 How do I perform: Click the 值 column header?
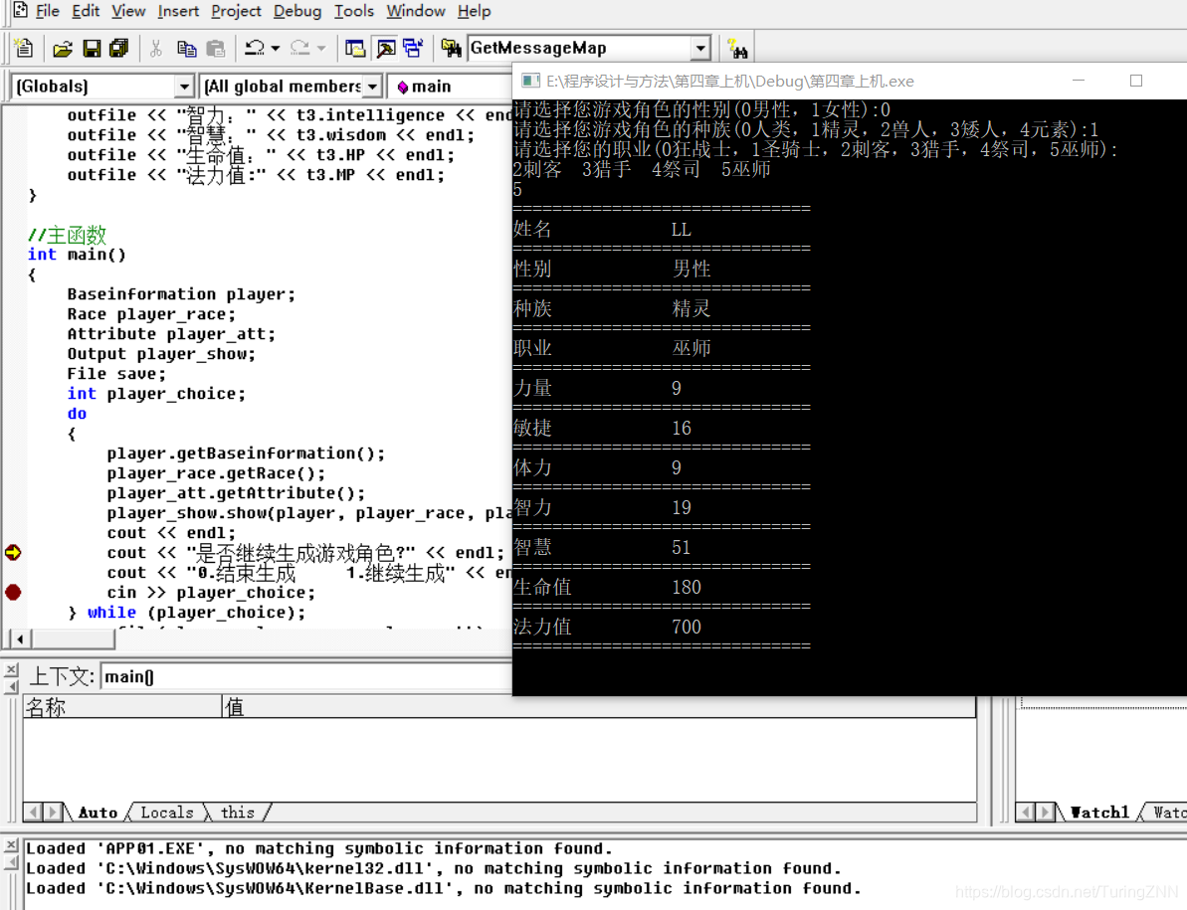(598, 707)
